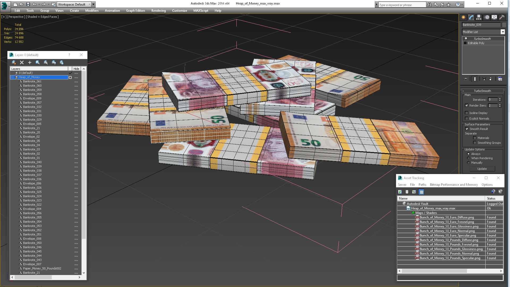The width and height of the screenshot is (510, 287).
Task: Click Make Unique icon under modifier stack
Action: (484, 79)
